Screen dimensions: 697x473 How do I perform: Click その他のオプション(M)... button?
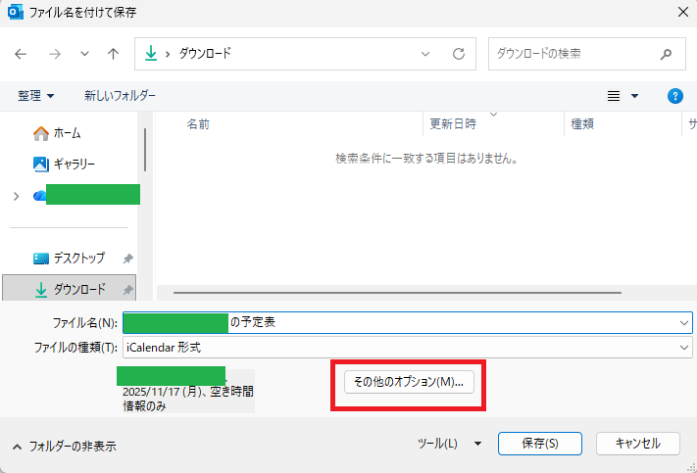pyautogui.click(x=409, y=382)
